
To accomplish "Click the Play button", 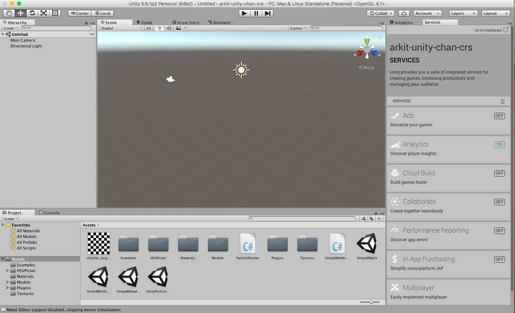I will [244, 13].
